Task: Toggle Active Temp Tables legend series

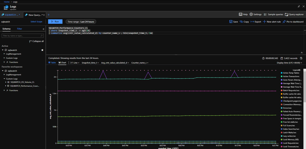Action: click(290, 73)
